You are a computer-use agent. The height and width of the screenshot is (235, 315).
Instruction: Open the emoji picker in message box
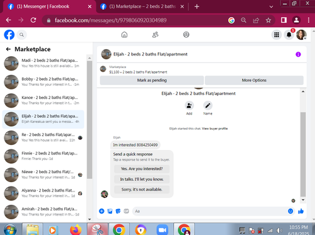tap(290, 211)
